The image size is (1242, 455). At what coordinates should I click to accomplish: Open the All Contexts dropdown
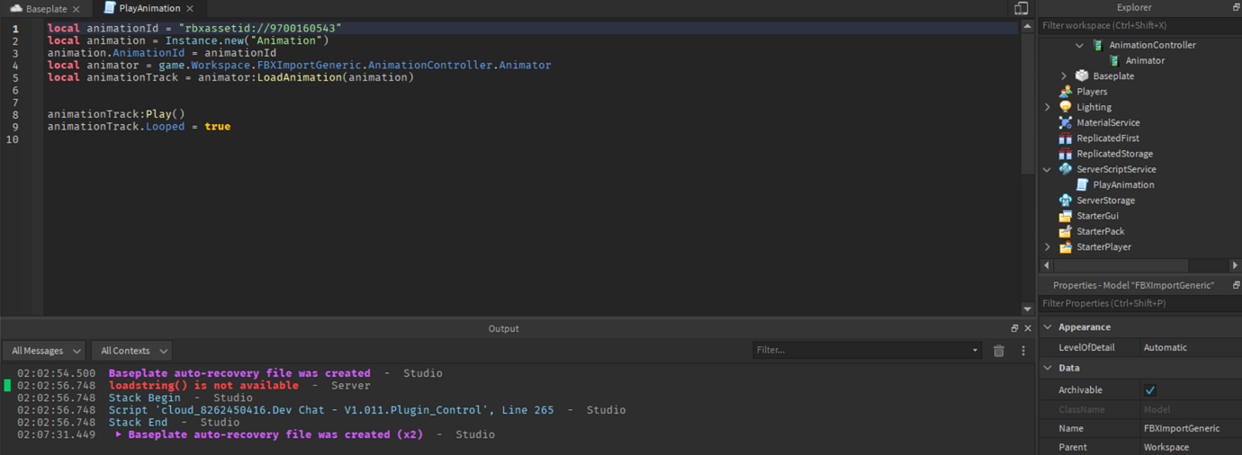132,351
